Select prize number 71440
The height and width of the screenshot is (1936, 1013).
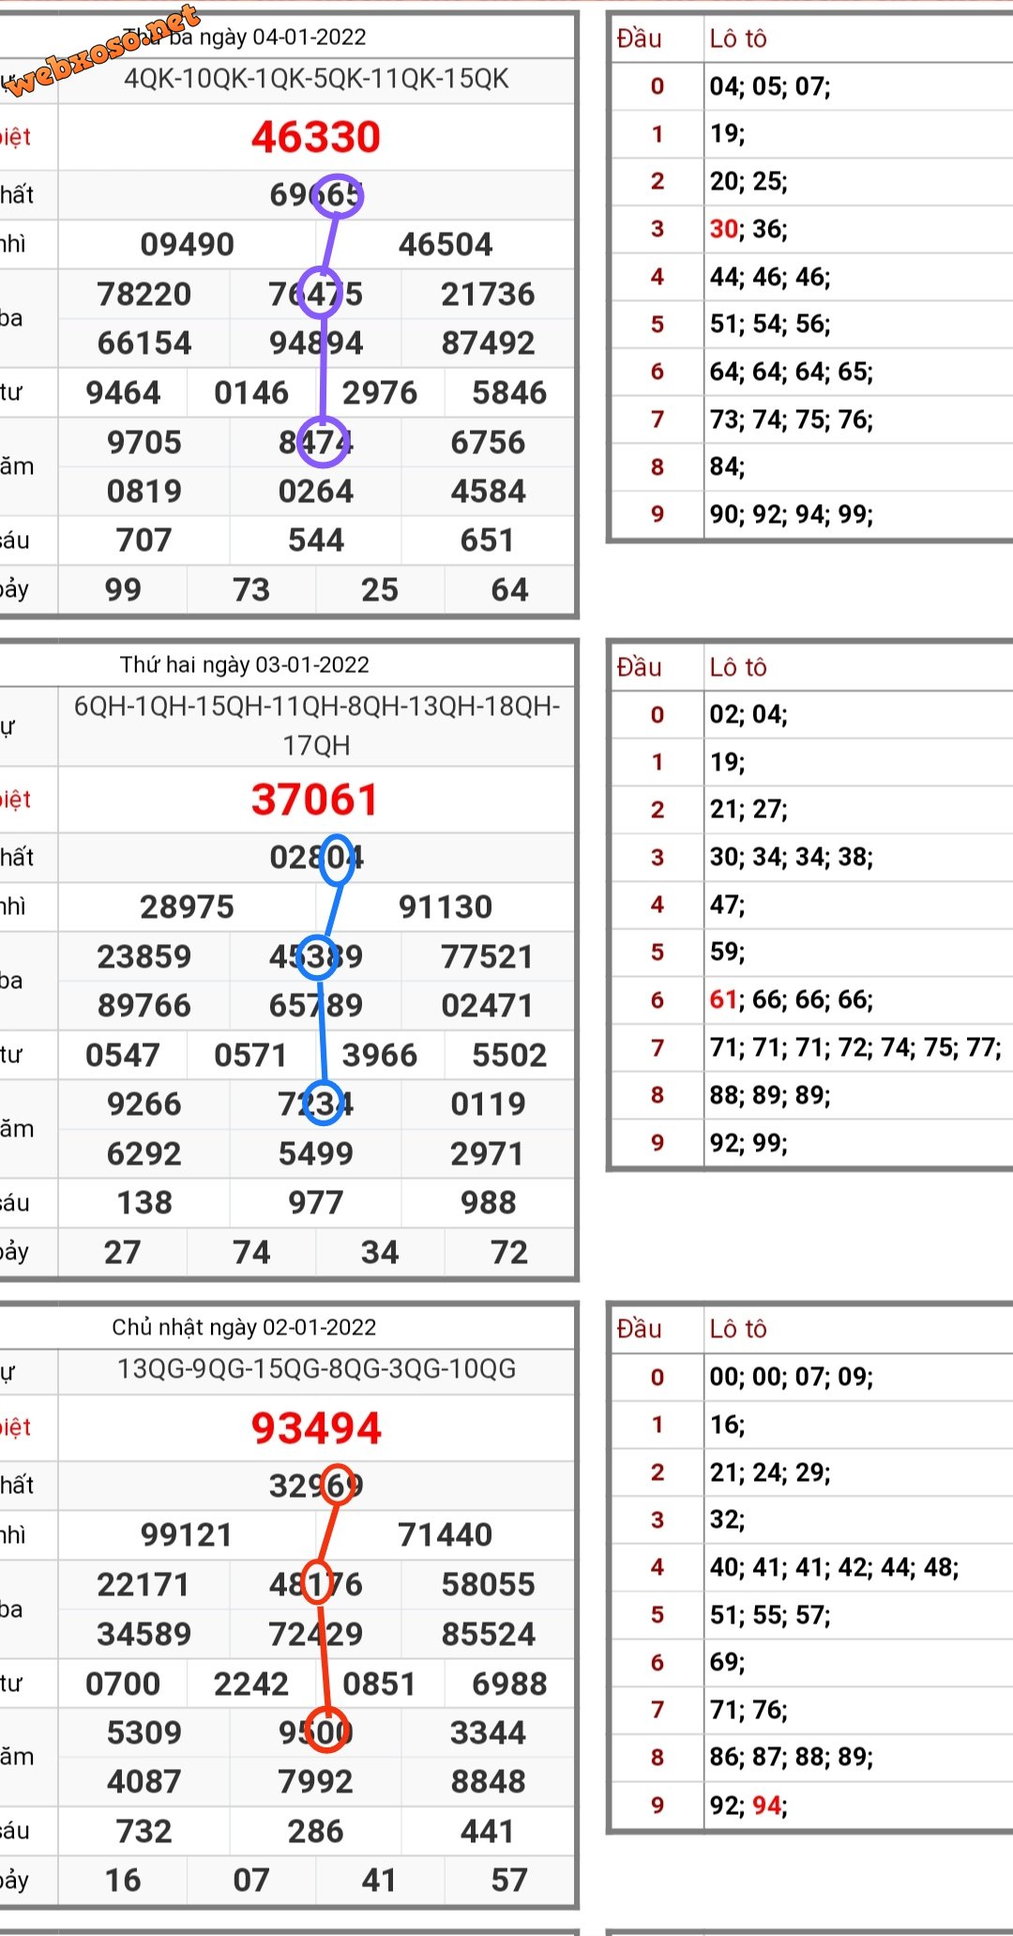coord(445,1535)
